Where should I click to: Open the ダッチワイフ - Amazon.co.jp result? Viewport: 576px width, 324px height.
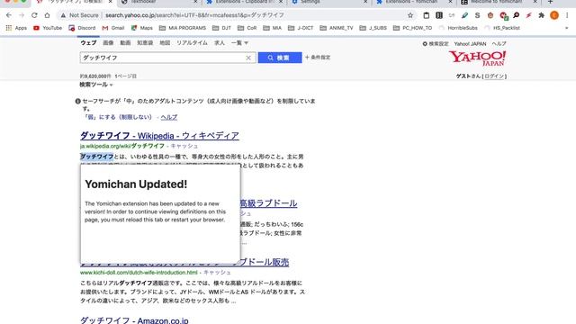134,320
